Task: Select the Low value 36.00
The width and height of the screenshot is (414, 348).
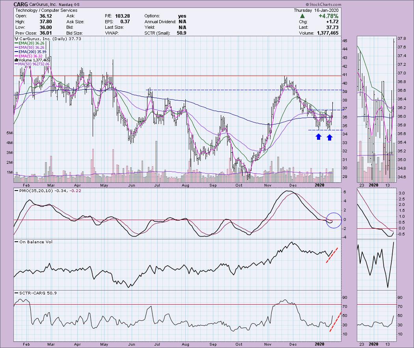Action: tap(46, 28)
